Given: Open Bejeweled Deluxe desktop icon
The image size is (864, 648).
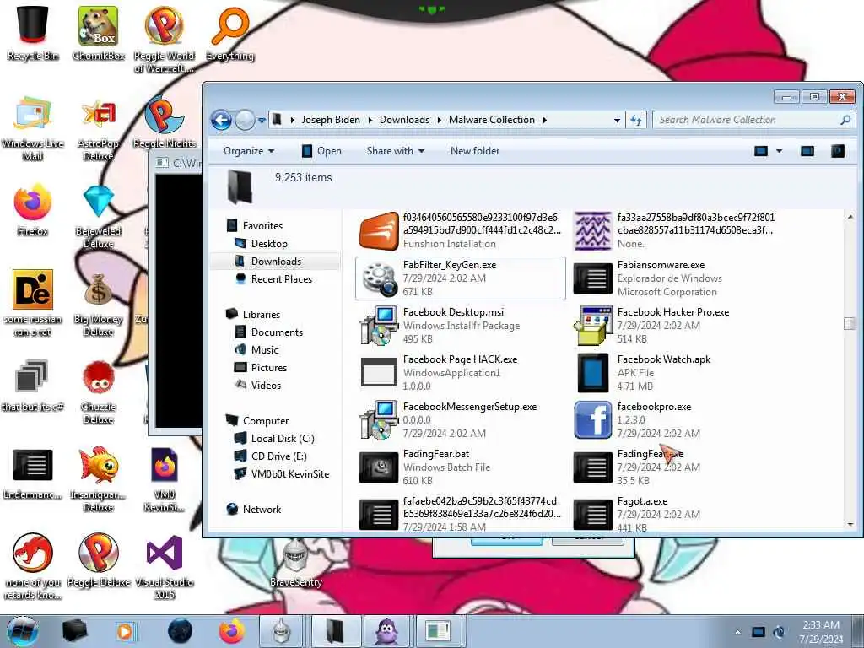Looking at the screenshot, I should click(98, 216).
